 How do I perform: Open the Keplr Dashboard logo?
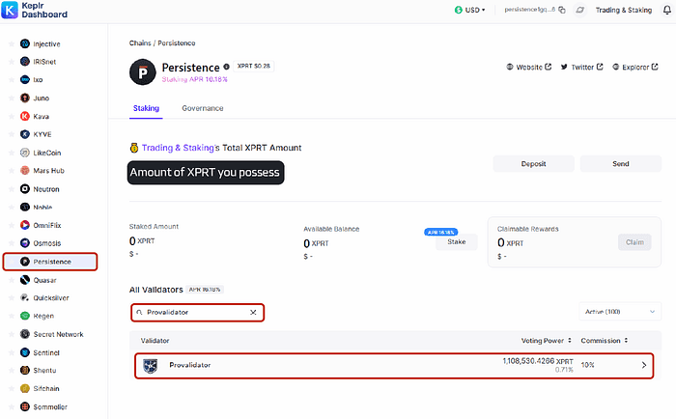pos(35,10)
